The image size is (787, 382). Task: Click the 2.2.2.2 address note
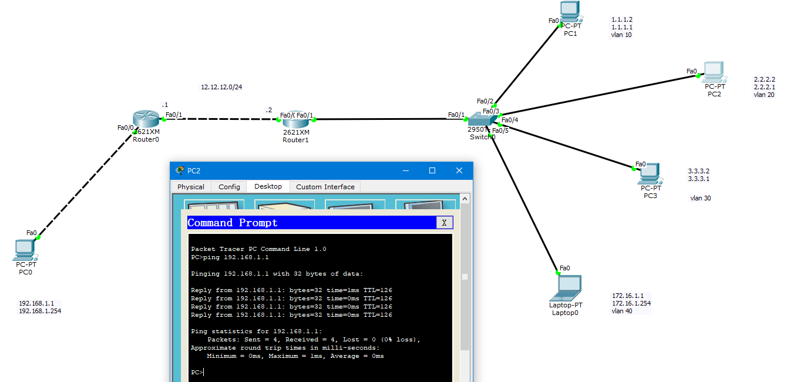coord(765,79)
